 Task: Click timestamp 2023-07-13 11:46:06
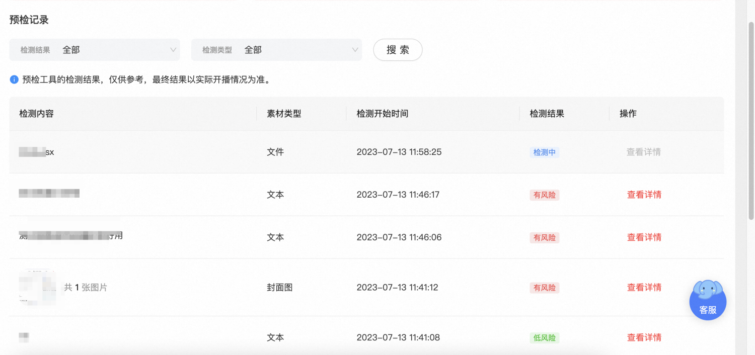pyautogui.click(x=399, y=237)
